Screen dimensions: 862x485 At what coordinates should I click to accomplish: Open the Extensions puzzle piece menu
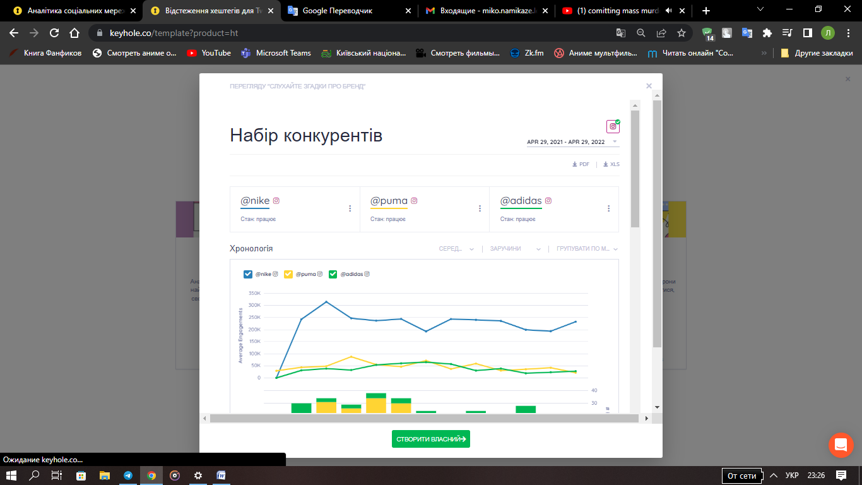[767, 33]
